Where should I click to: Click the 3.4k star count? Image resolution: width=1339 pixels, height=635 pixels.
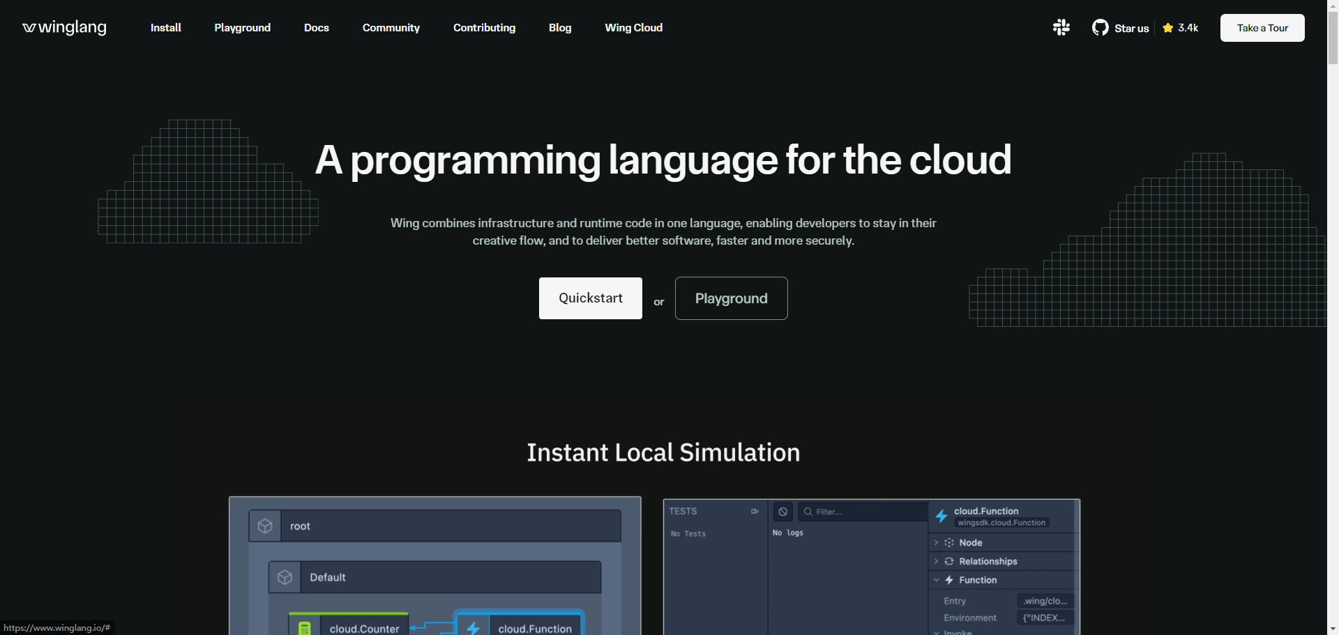tap(1188, 28)
